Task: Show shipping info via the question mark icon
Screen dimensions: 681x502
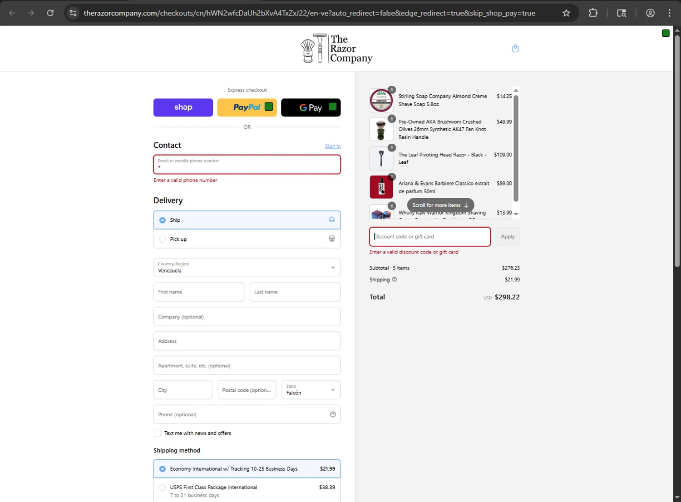Action: coord(395,279)
